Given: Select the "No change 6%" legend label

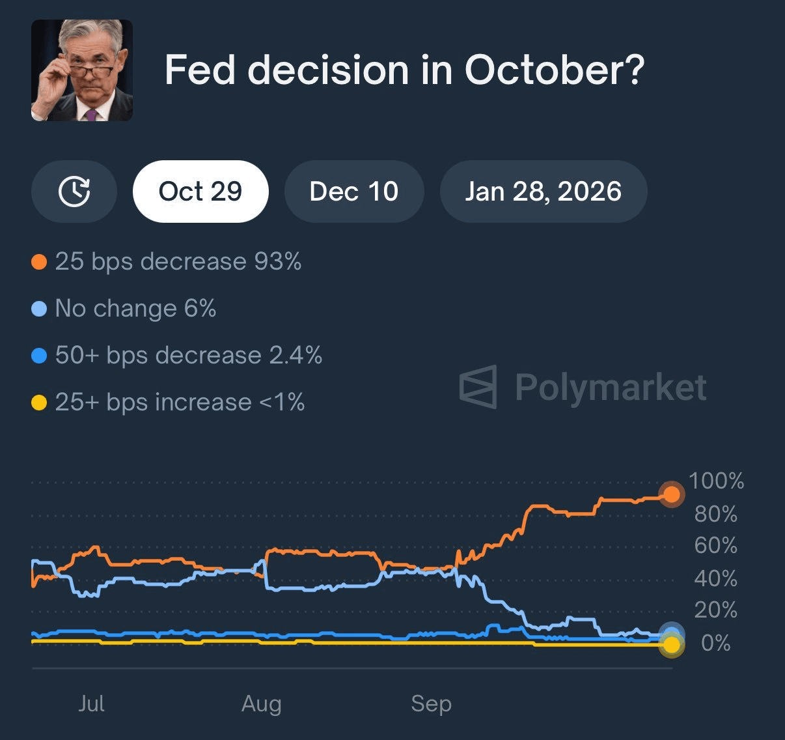Looking at the screenshot, I should pos(135,309).
